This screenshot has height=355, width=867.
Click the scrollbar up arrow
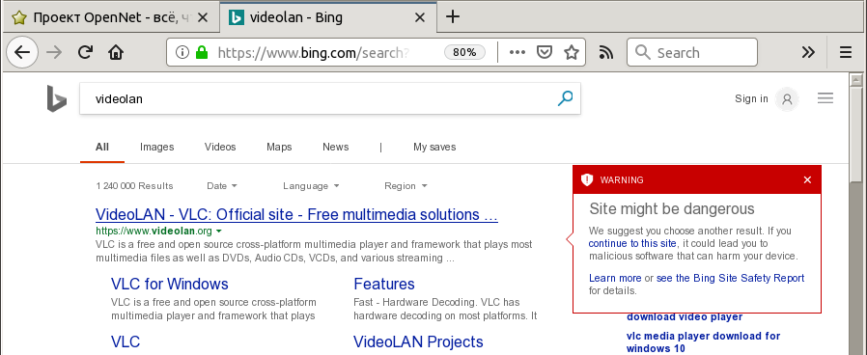click(x=856, y=81)
